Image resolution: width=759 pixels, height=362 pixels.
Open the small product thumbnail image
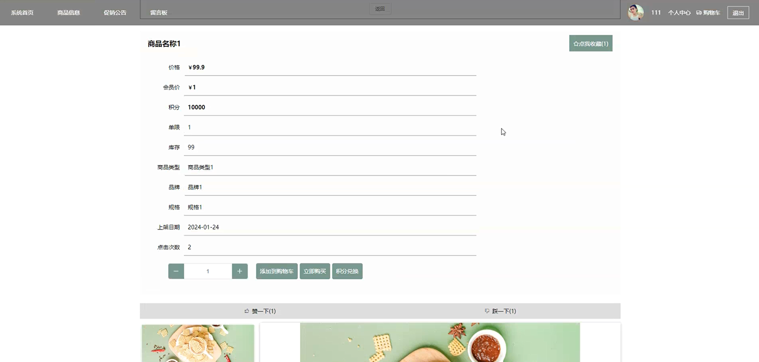click(198, 343)
